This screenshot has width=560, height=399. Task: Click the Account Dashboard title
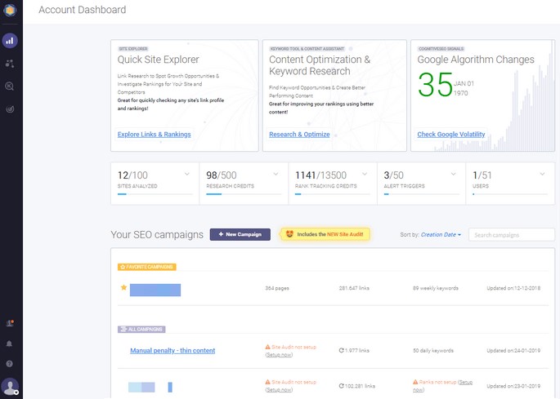point(82,10)
